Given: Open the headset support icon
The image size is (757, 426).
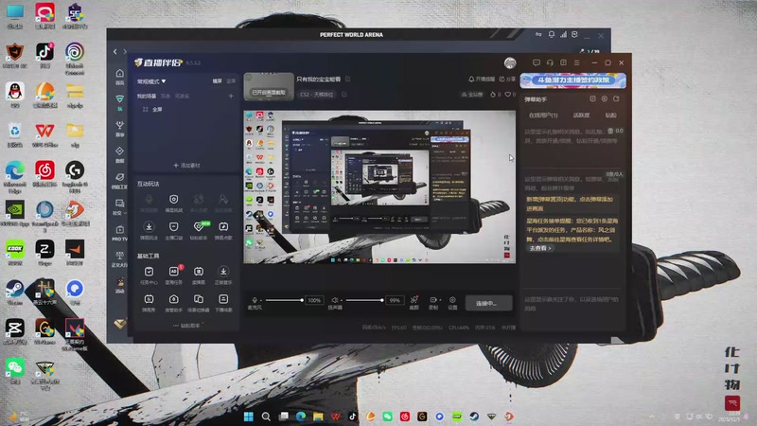Looking at the screenshot, I should click(550, 62).
